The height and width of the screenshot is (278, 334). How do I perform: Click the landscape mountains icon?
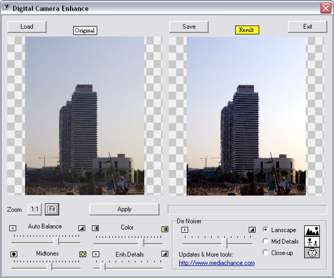coord(312,231)
